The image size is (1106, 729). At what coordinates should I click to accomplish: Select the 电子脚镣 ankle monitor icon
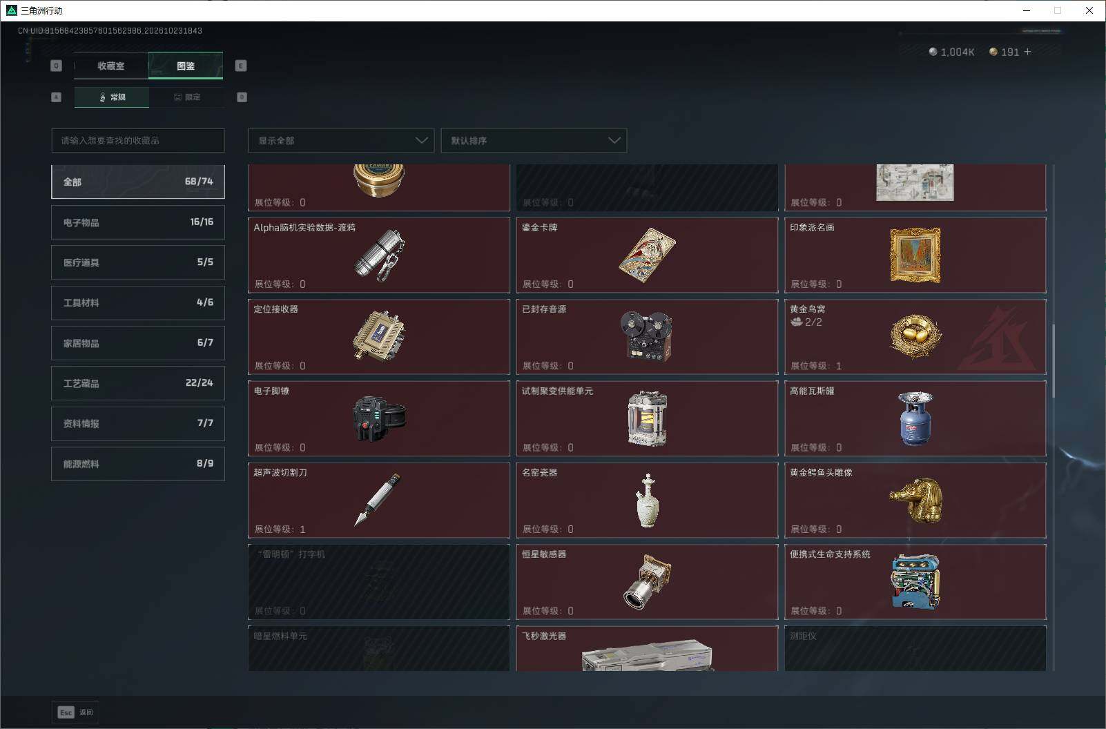coord(378,418)
